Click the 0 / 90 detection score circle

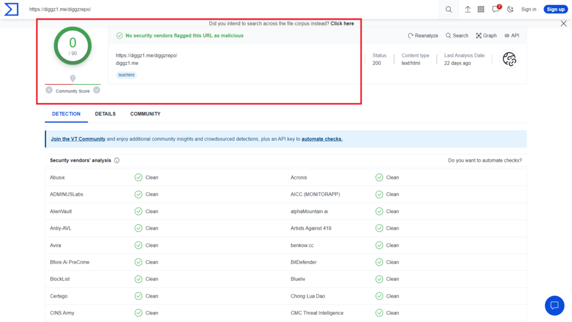[73, 46]
